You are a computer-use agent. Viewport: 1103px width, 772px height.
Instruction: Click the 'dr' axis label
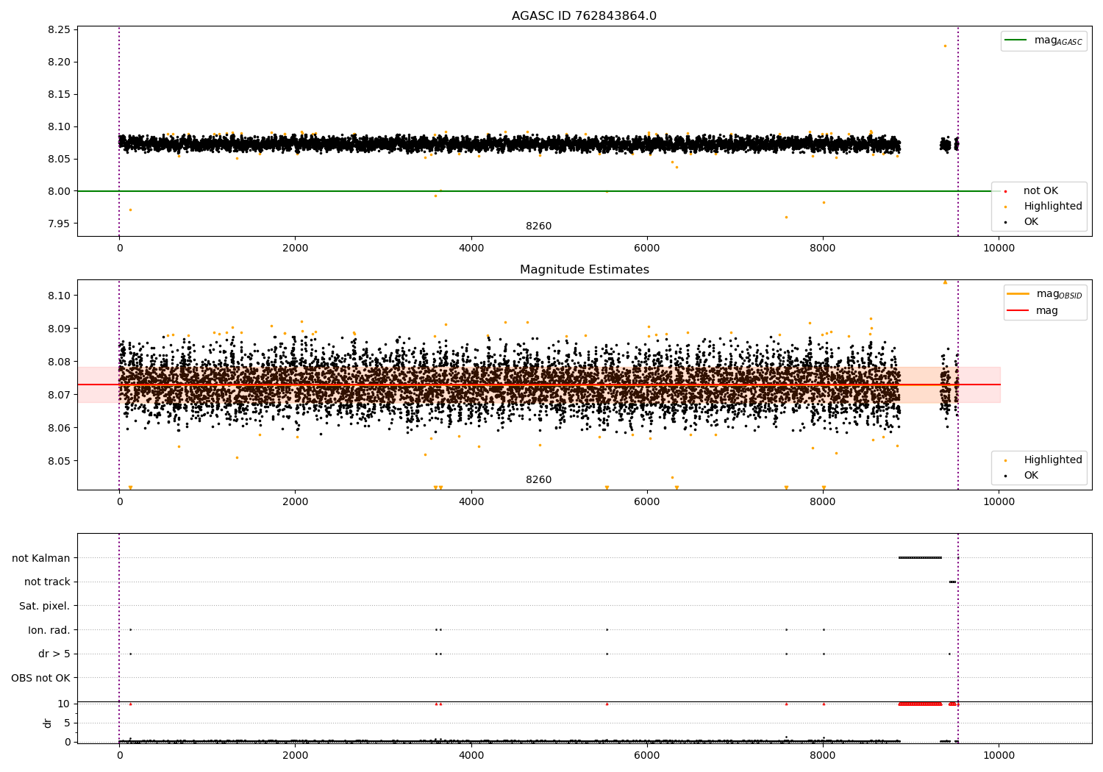click(48, 723)
